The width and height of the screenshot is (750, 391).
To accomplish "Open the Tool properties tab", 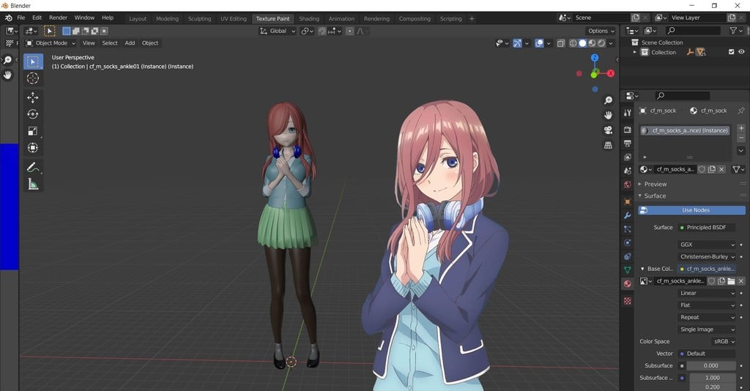I will tap(628, 113).
